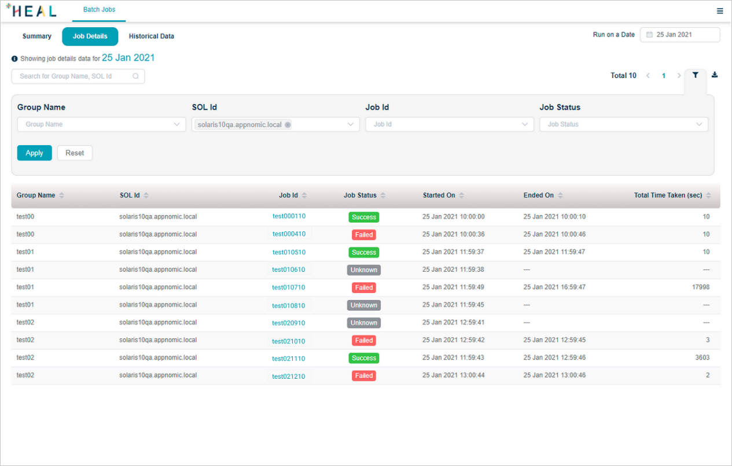Sort table by Job Status column

[382, 195]
